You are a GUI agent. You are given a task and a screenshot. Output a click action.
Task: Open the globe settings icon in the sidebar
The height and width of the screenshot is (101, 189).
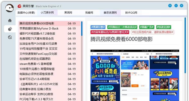pyautogui.click(x=10, y=37)
